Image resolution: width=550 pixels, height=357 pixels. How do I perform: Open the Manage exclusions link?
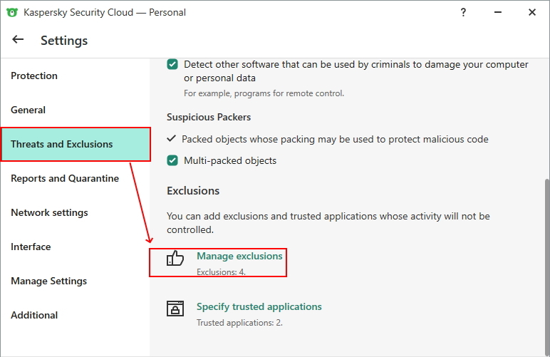tap(239, 256)
